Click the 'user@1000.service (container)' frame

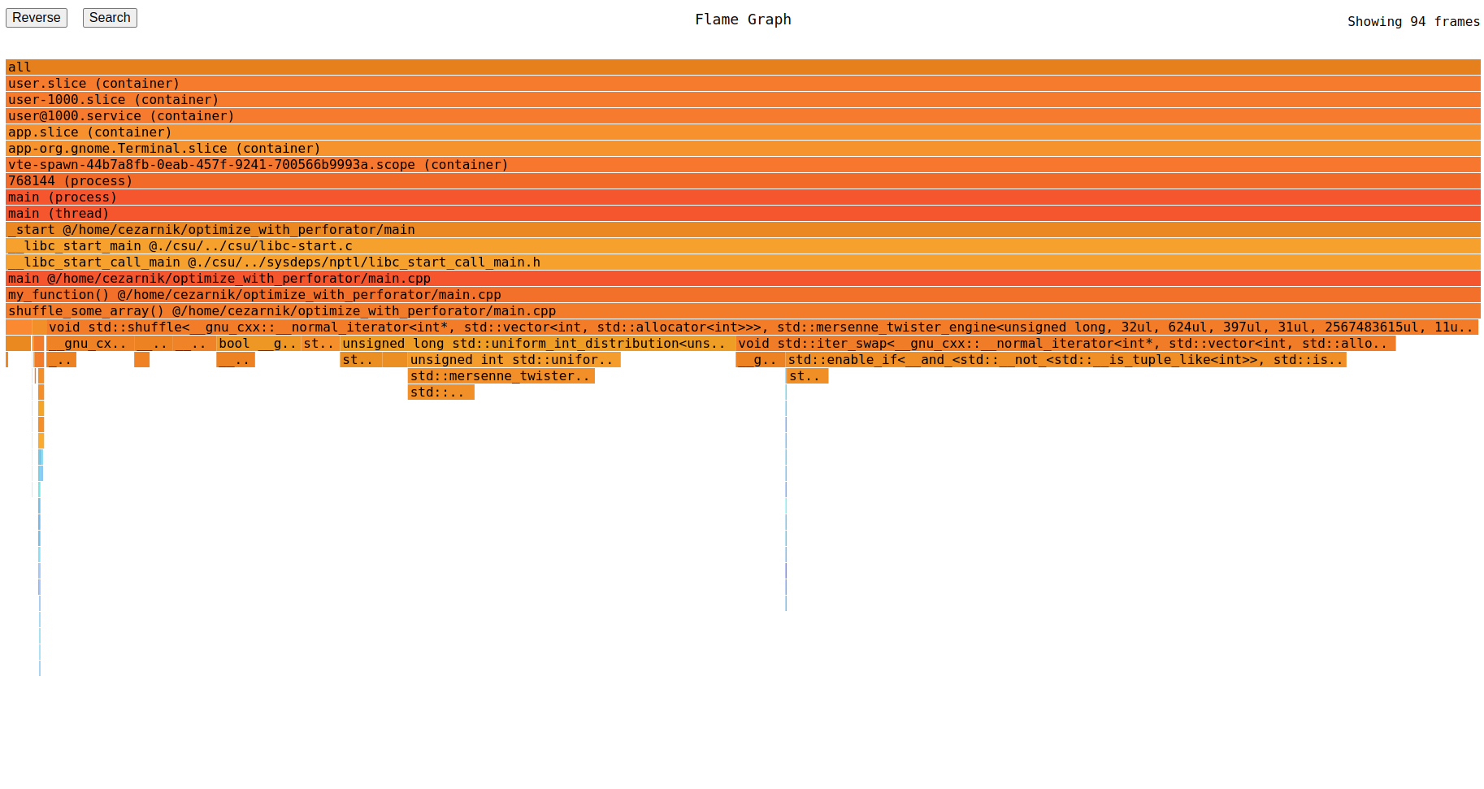731,115
